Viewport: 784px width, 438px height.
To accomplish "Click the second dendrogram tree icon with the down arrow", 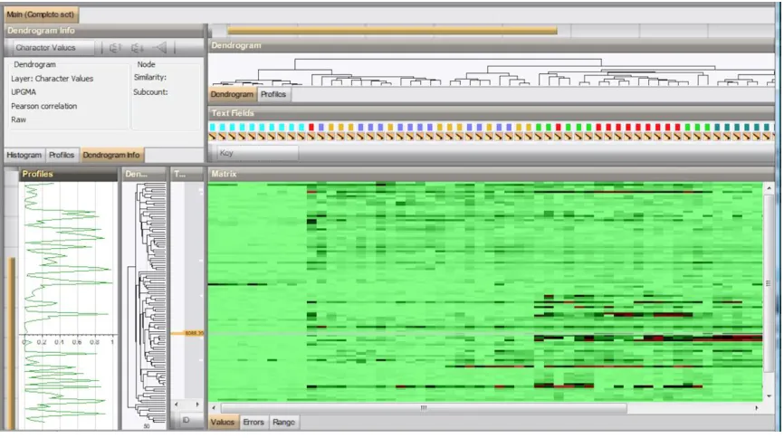I will coord(137,48).
